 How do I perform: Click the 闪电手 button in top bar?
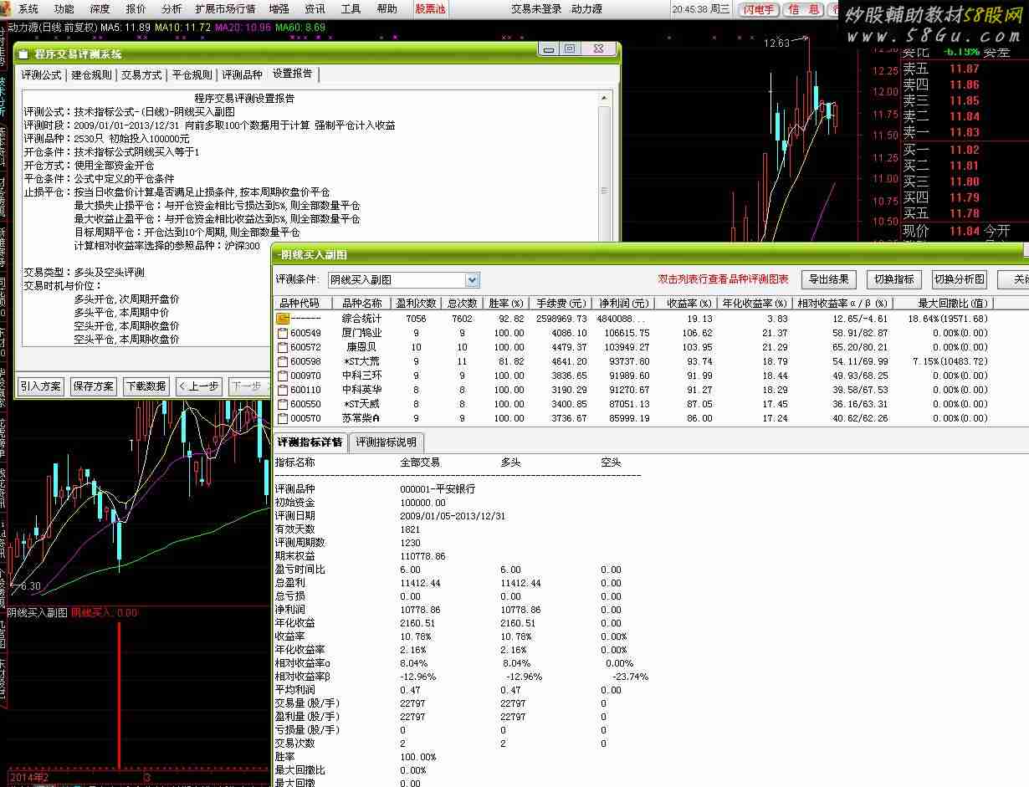pyautogui.click(x=759, y=9)
